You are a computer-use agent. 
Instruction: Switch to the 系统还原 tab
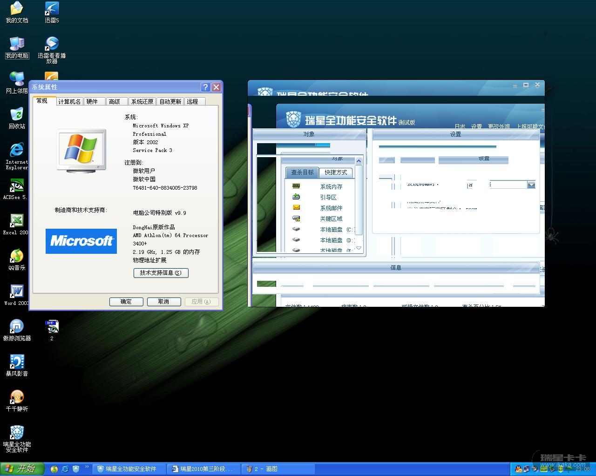click(x=142, y=101)
